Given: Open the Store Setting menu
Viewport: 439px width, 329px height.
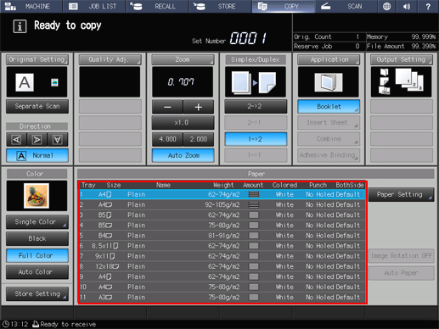Looking at the screenshot, I should 37,294.
